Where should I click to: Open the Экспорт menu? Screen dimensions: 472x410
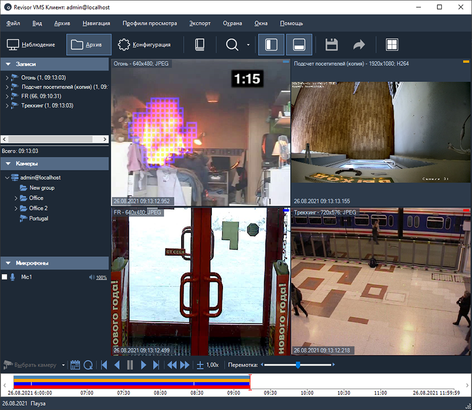tap(200, 23)
